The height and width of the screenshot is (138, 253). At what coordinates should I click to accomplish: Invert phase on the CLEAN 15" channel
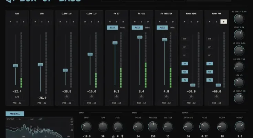[x=73, y=21]
